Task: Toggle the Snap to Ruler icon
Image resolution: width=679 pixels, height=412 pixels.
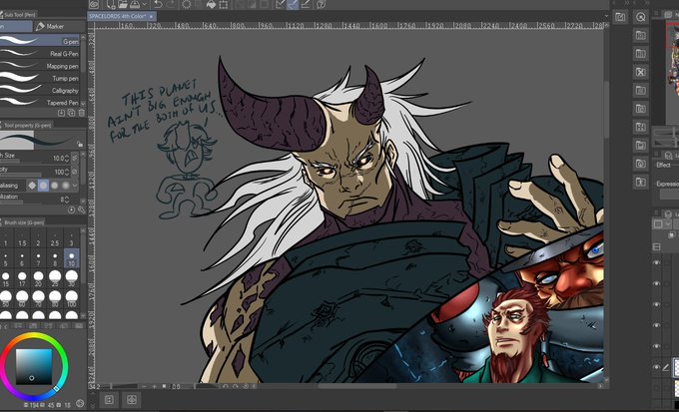Action: pyautogui.click(x=281, y=4)
